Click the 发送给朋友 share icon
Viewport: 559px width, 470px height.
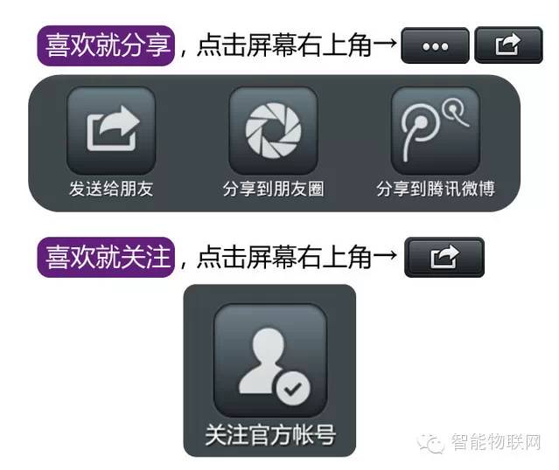[111, 130]
